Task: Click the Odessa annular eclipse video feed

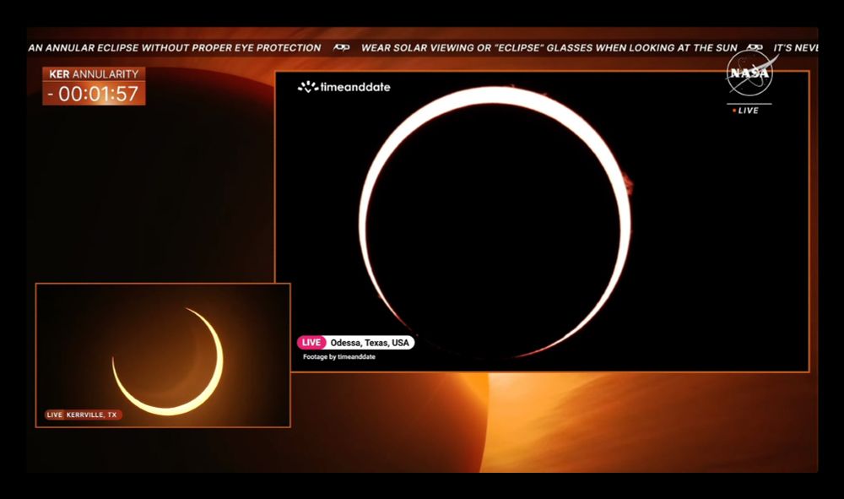Action: click(542, 221)
